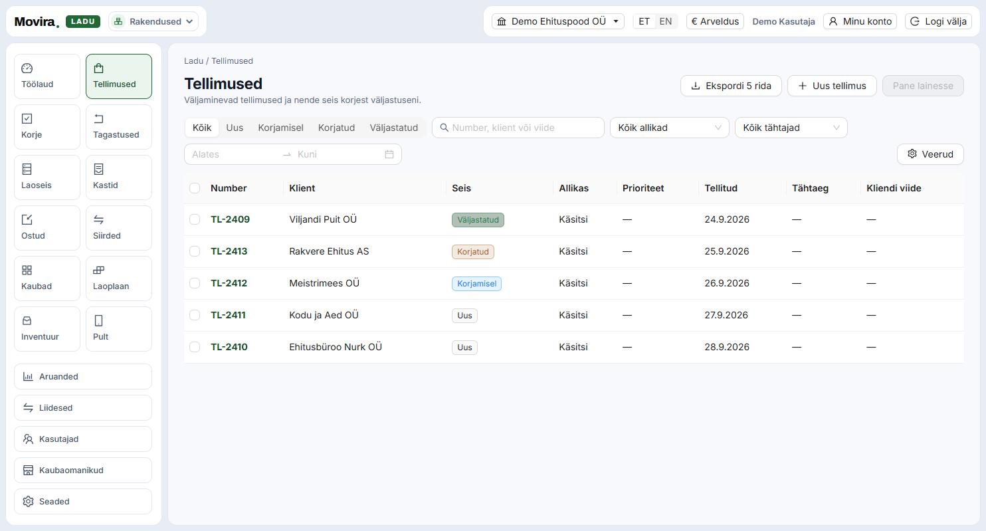Click the Alates start date field

click(233, 154)
